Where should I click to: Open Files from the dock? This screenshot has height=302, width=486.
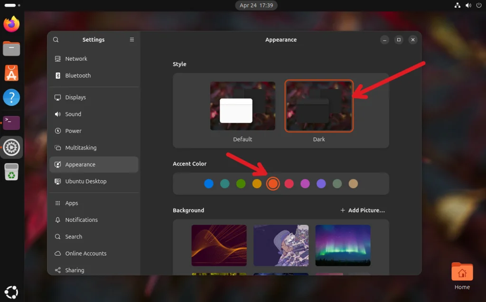click(x=11, y=49)
